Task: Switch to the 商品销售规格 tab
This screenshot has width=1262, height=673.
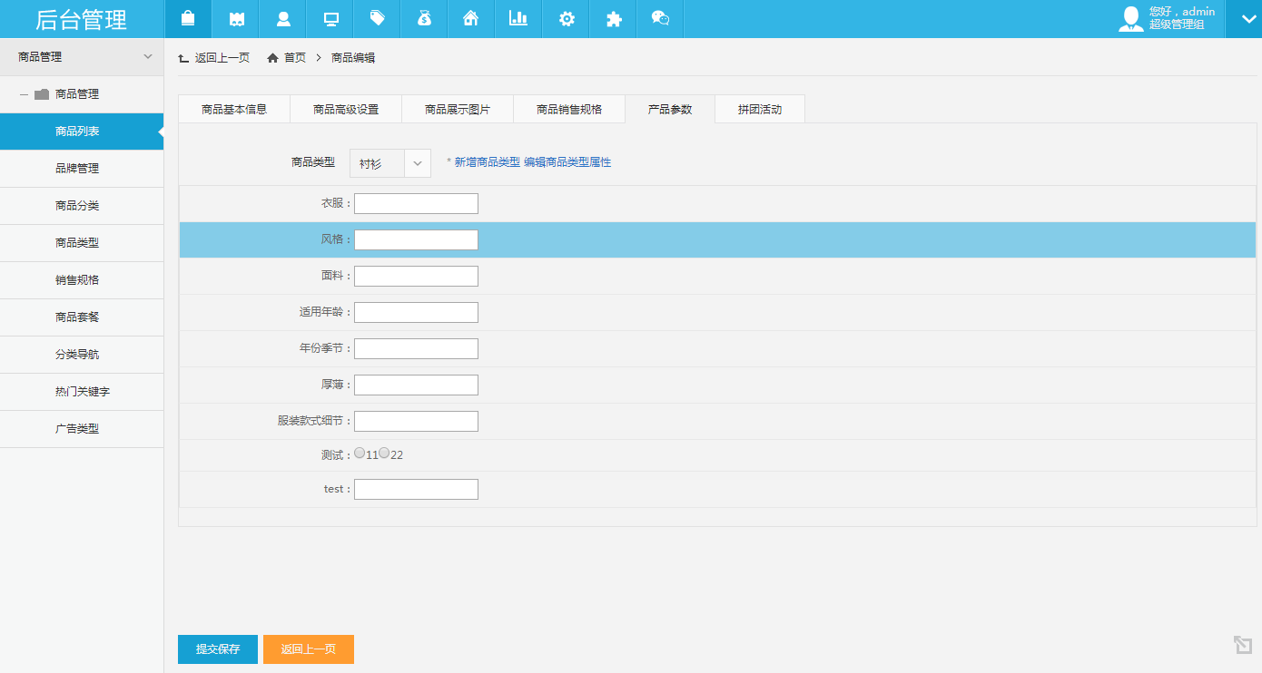Action: (x=569, y=109)
